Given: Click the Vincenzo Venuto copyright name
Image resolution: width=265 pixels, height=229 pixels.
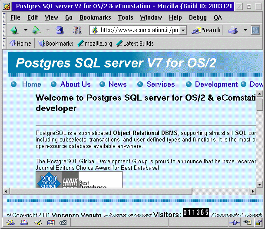Looking at the screenshot, I should [76, 215].
